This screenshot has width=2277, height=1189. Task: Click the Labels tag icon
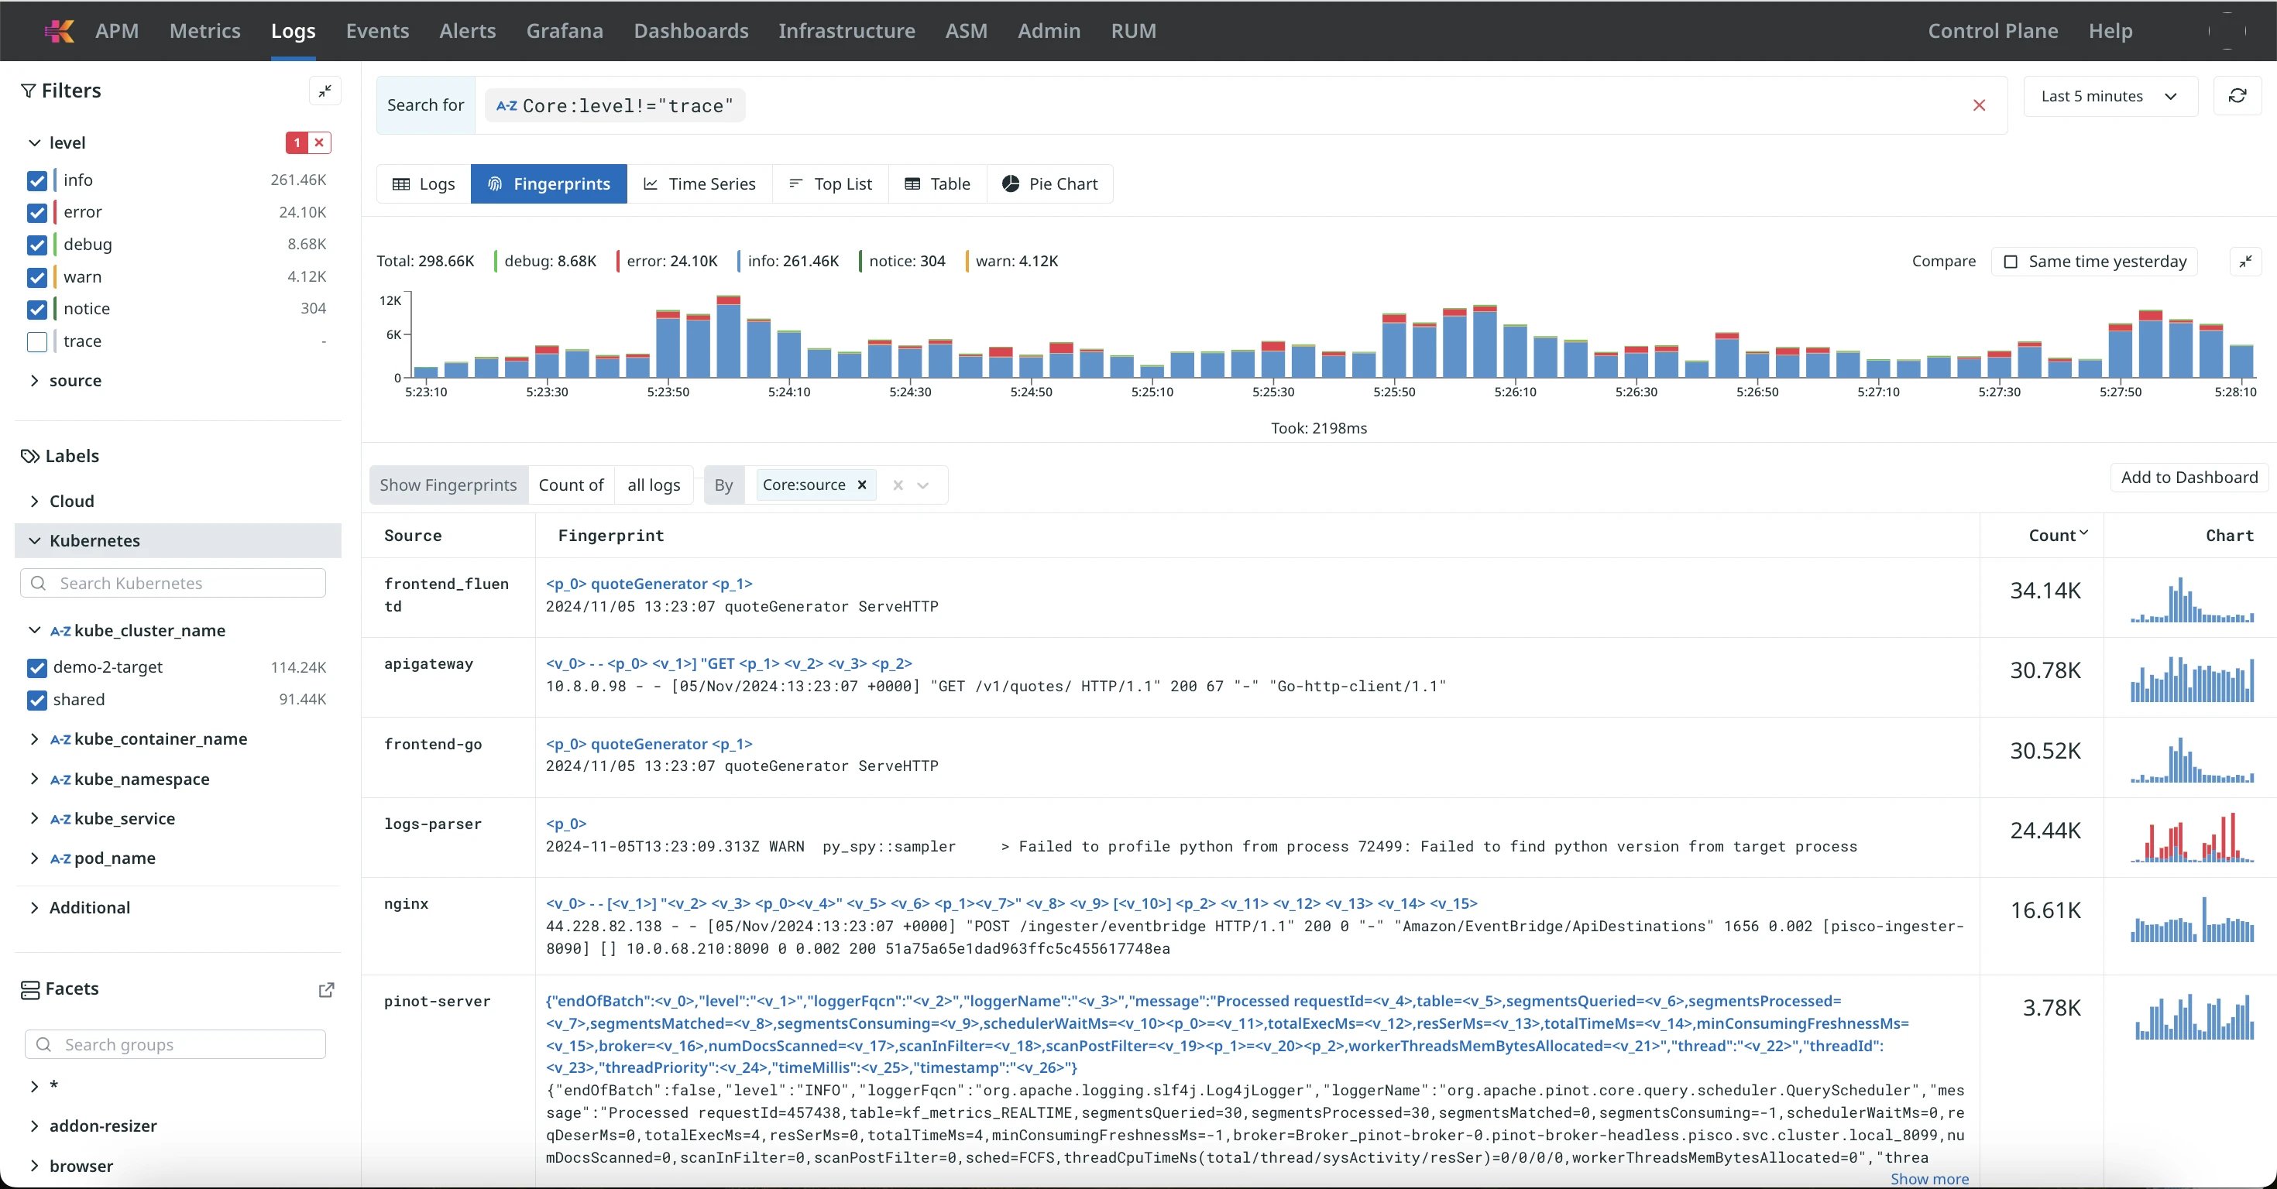pos(30,456)
